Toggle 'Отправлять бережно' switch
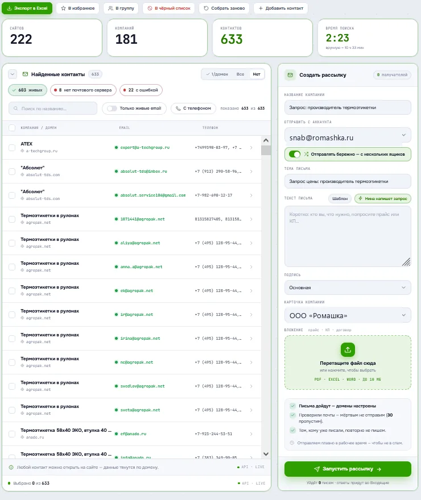421x500 pixels. [295, 155]
